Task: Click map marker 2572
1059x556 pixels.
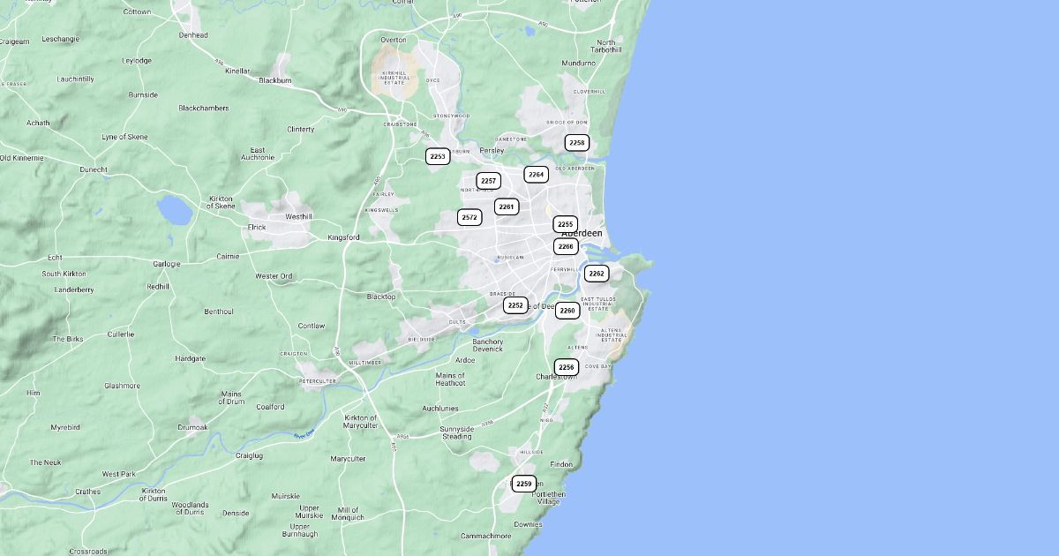Action: 469,217
